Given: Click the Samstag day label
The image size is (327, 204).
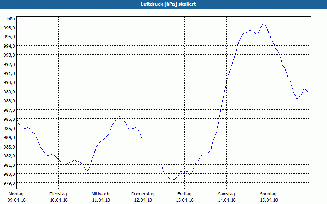Looking at the screenshot, I should [226, 194].
